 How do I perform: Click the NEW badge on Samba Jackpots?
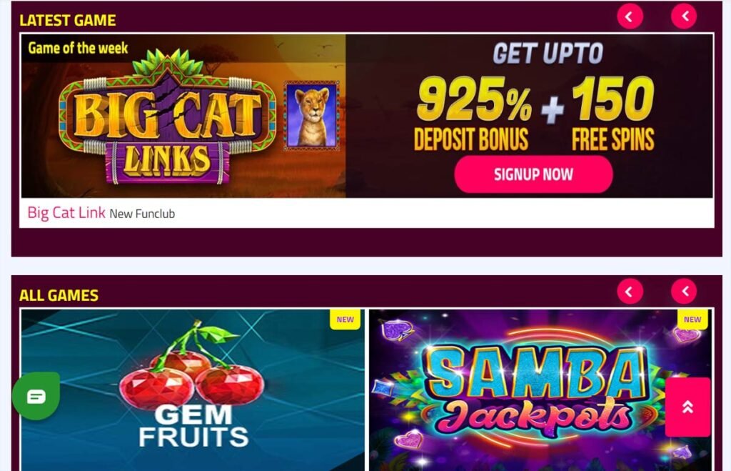(x=692, y=319)
